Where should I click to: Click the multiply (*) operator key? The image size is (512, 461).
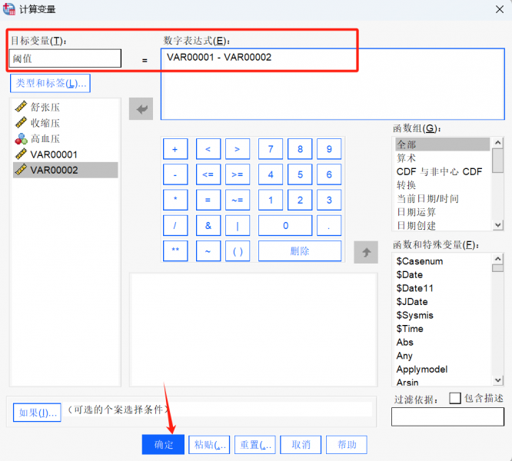[175, 200]
